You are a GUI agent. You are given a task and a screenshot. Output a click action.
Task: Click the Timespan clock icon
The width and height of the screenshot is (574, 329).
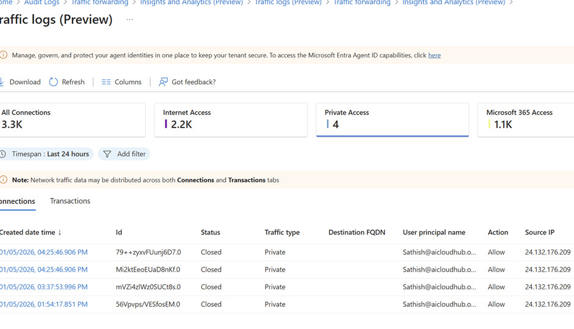[3, 154]
